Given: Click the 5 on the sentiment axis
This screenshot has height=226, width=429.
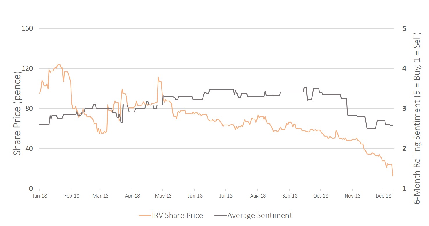Looking at the screenshot, I should click(x=404, y=28).
